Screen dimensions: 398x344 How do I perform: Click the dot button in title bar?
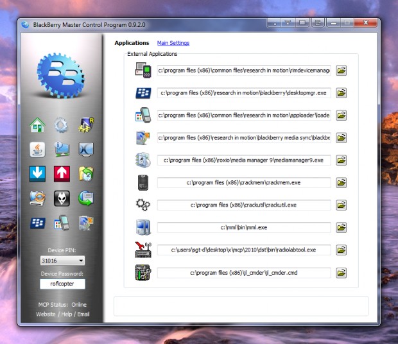(275, 23)
